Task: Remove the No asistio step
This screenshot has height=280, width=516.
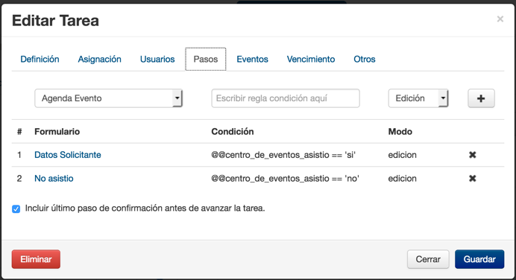Action: pyautogui.click(x=473, y=179)
